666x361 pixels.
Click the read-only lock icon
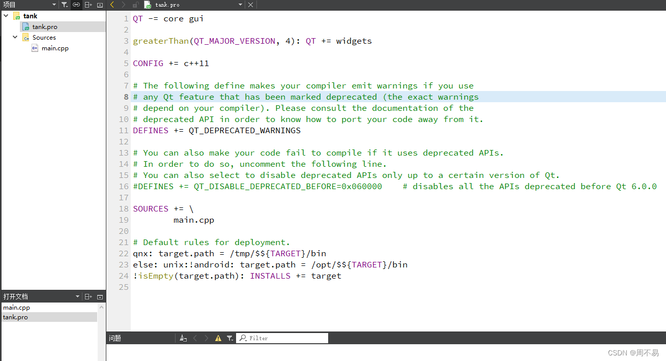tap(135, 5)
